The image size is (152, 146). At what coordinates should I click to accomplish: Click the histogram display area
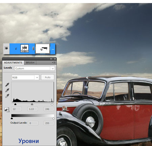point(33,92)
